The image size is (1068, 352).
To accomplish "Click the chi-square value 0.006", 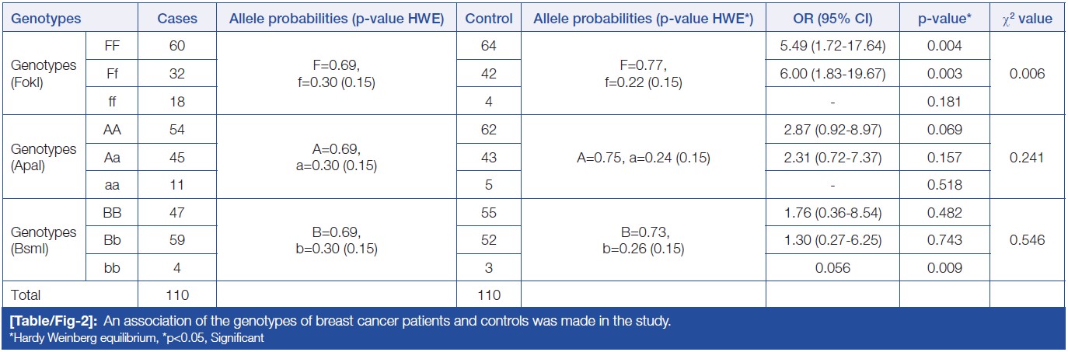I will 1028,74.
